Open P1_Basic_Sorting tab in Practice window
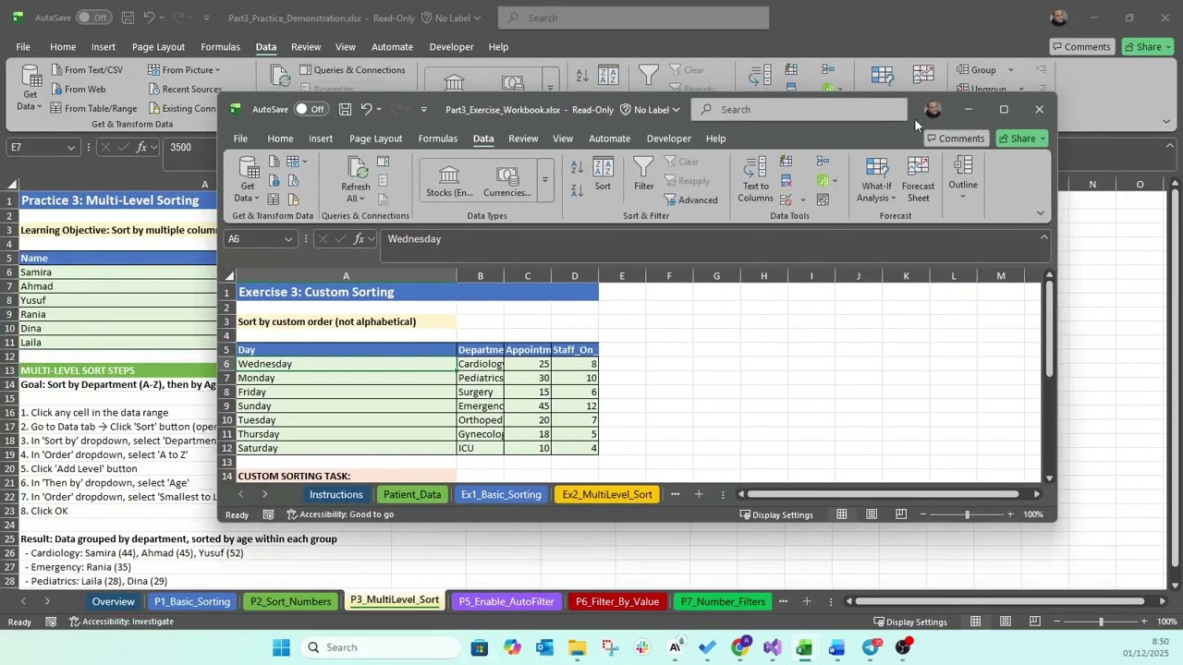 click(191, 601)
